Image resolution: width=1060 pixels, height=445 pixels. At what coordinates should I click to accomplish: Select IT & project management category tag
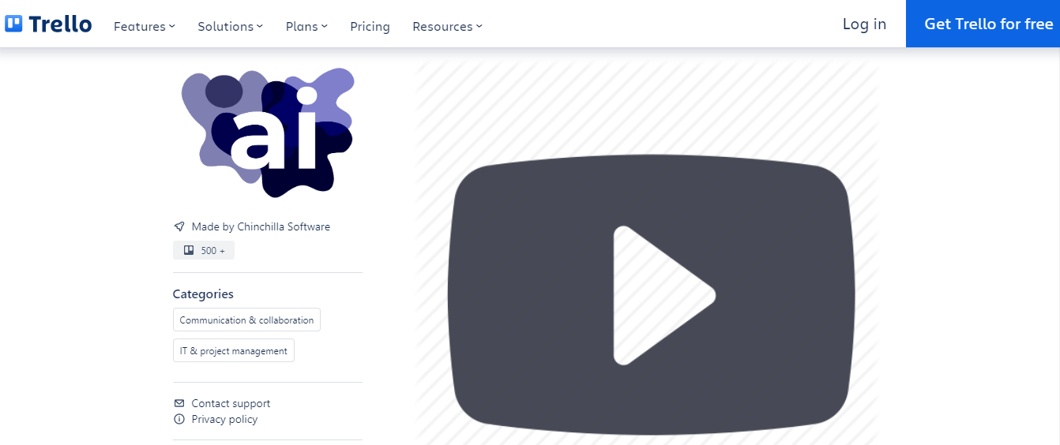click(x=234, y=350)
